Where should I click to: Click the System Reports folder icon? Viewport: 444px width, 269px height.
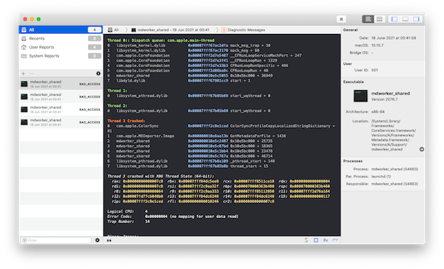[x=24, y=56]
